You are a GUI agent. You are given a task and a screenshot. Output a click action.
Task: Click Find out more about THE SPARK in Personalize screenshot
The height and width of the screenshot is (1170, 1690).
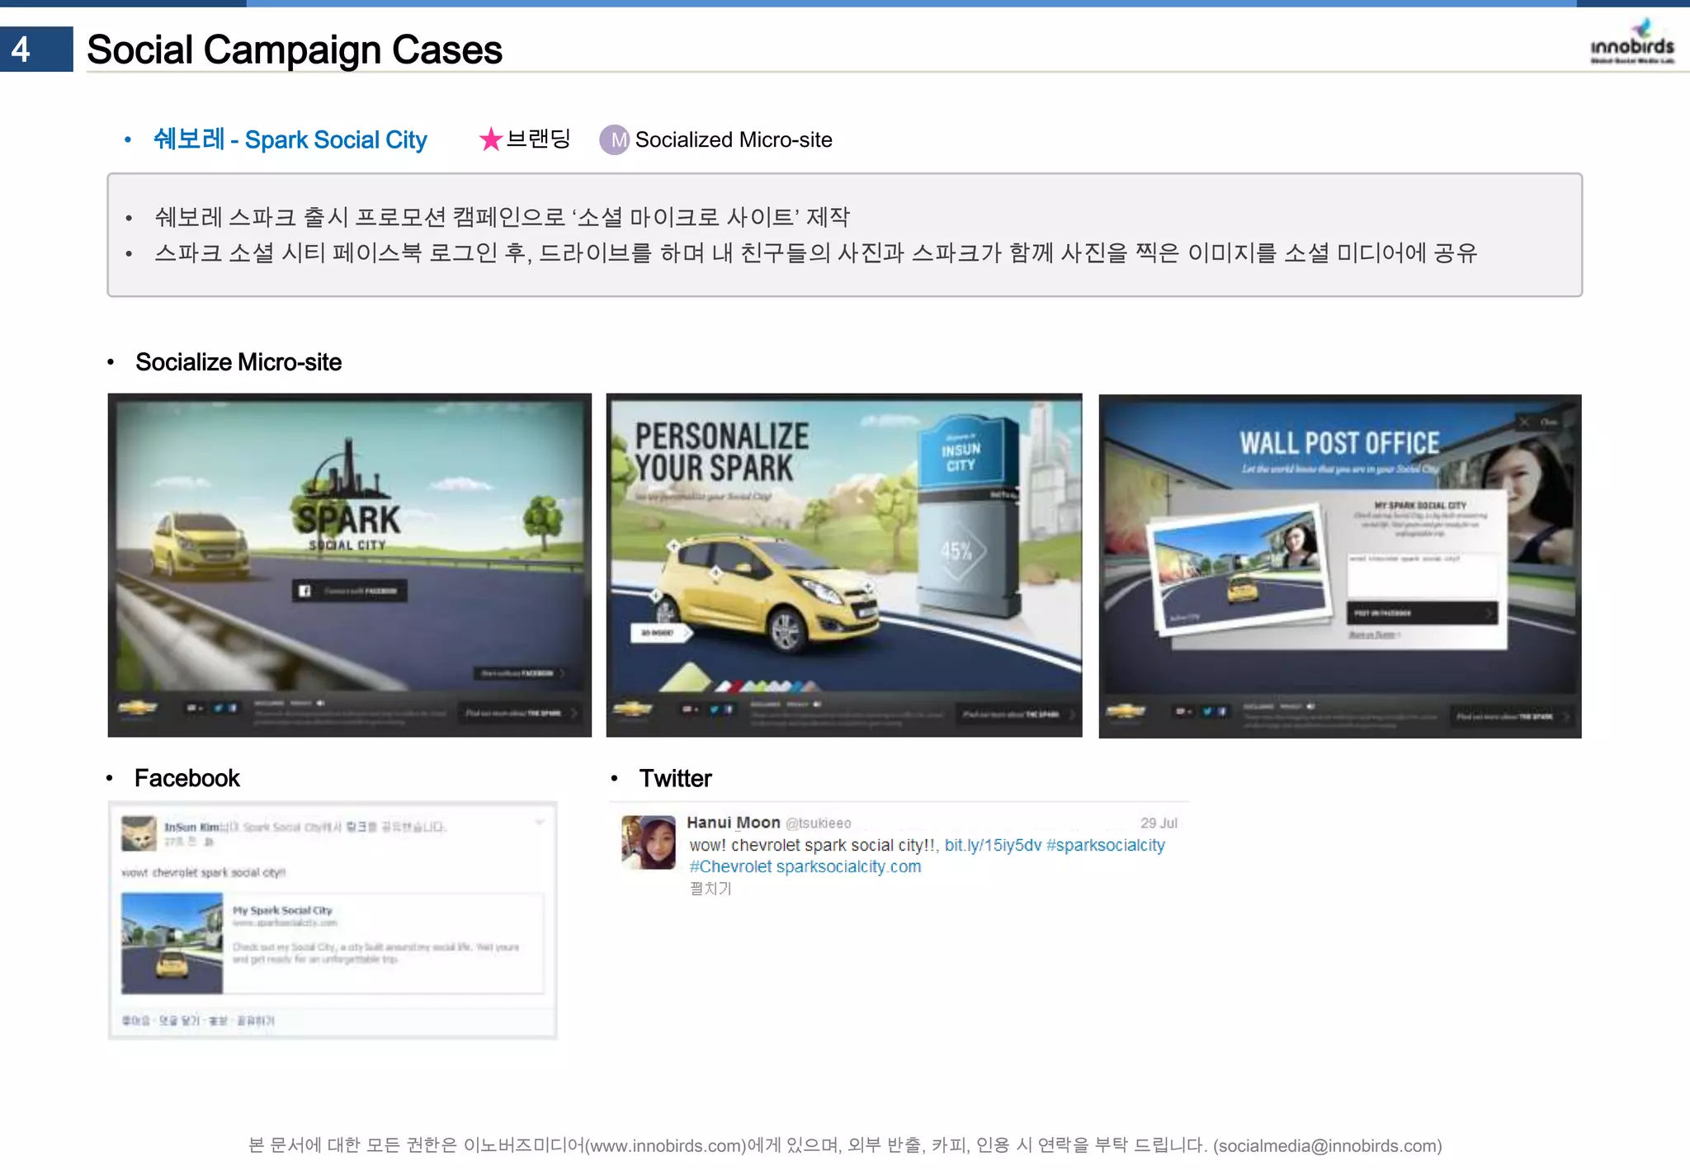(1017, 713)
